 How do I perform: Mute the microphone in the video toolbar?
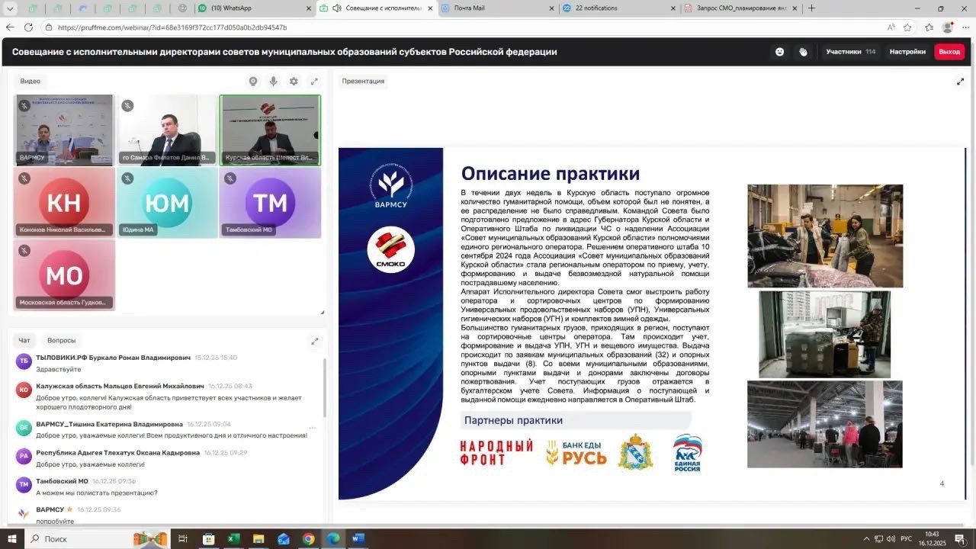[274, 80]
